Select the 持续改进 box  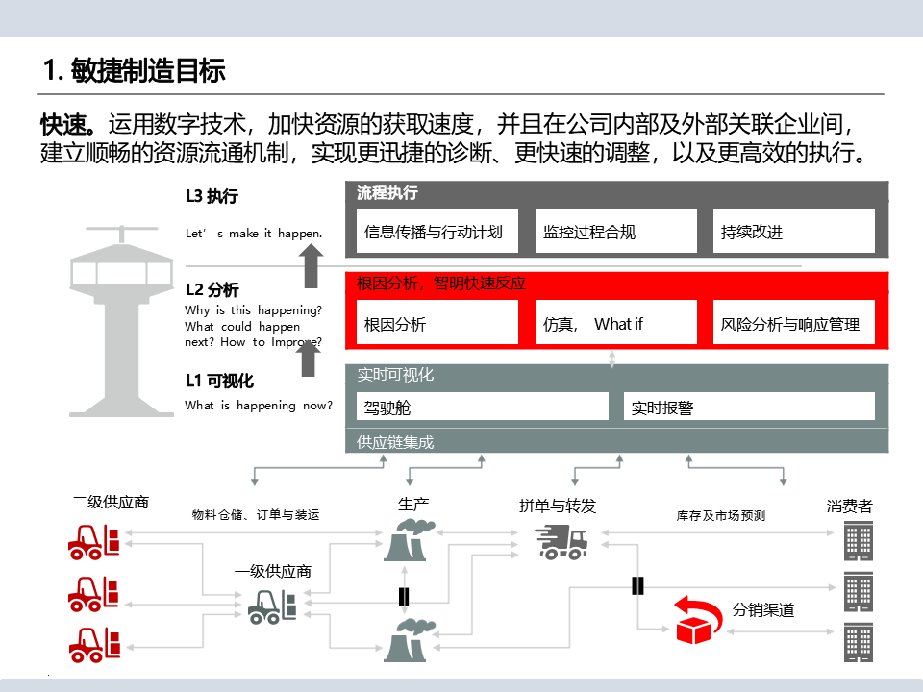coord(793,232)
